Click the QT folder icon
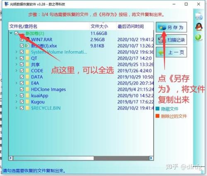 pos(27,58)
